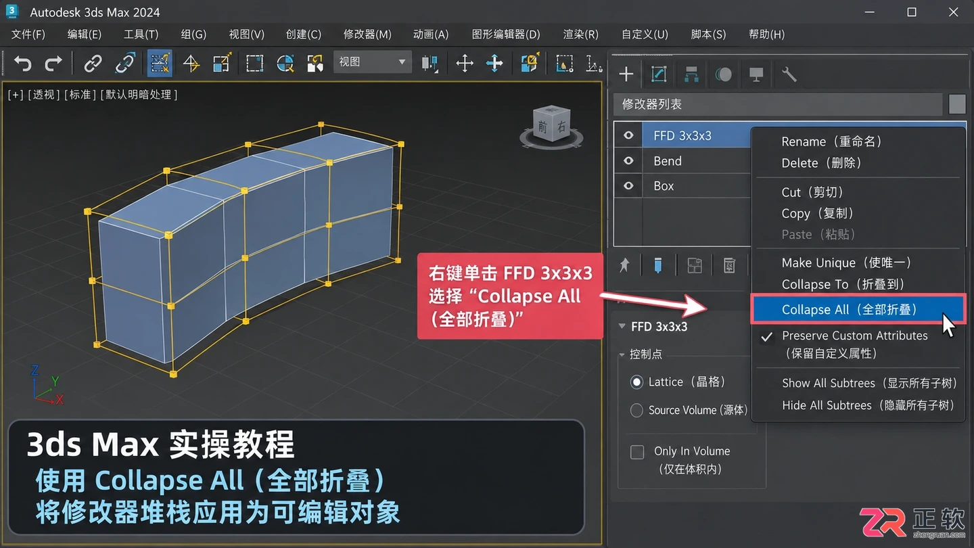The width and height of the screenshot is (974, 548).
Task: Click Remove Modifier trash icon below stack
Action: [x=729, y=265]
